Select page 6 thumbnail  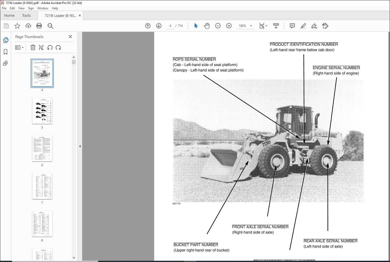[42, 148]
